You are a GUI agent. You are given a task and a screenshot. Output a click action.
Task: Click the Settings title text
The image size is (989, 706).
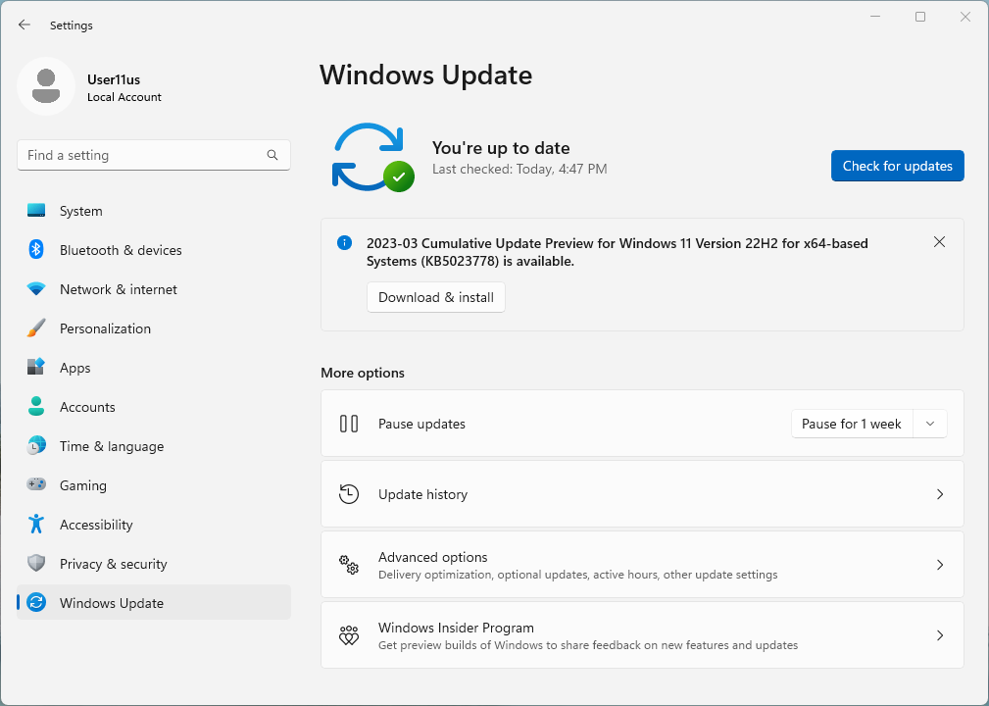click(72, 25)
